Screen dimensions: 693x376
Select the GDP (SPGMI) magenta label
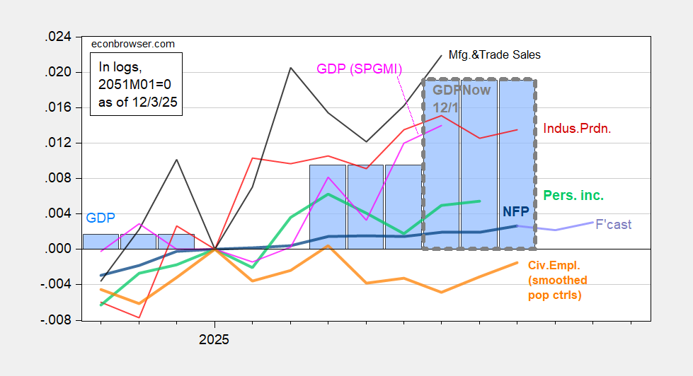[x=358, y=69]
